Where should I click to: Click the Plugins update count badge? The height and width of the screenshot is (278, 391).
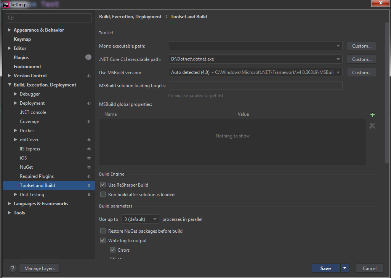pyautogui.click(x=88, y=58)
